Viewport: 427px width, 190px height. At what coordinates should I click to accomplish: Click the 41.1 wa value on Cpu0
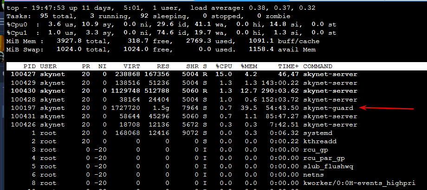click(x=203, y=25)
